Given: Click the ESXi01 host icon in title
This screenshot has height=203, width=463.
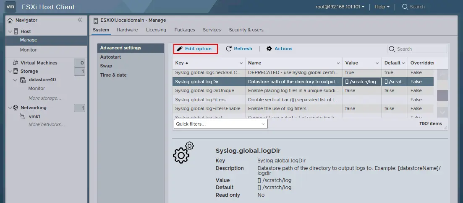Looking at the screenshot, I should (x=95, y=21).
